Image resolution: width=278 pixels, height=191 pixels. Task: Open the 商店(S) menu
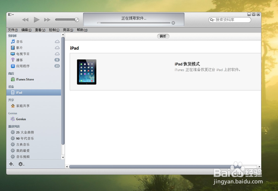(68, 30)
